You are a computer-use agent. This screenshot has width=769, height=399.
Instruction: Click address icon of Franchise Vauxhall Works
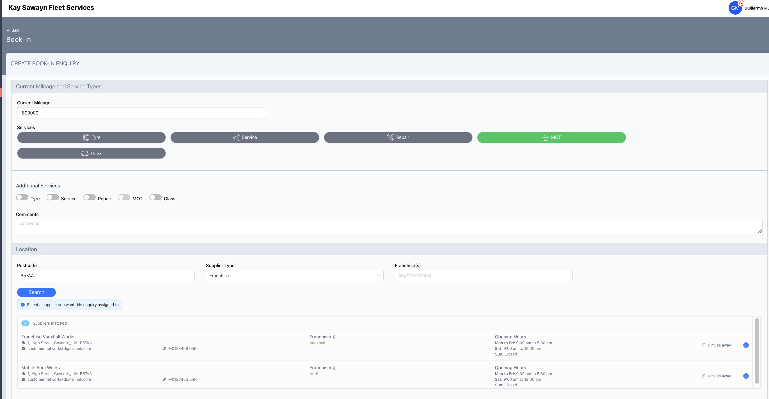click(23, 343)
